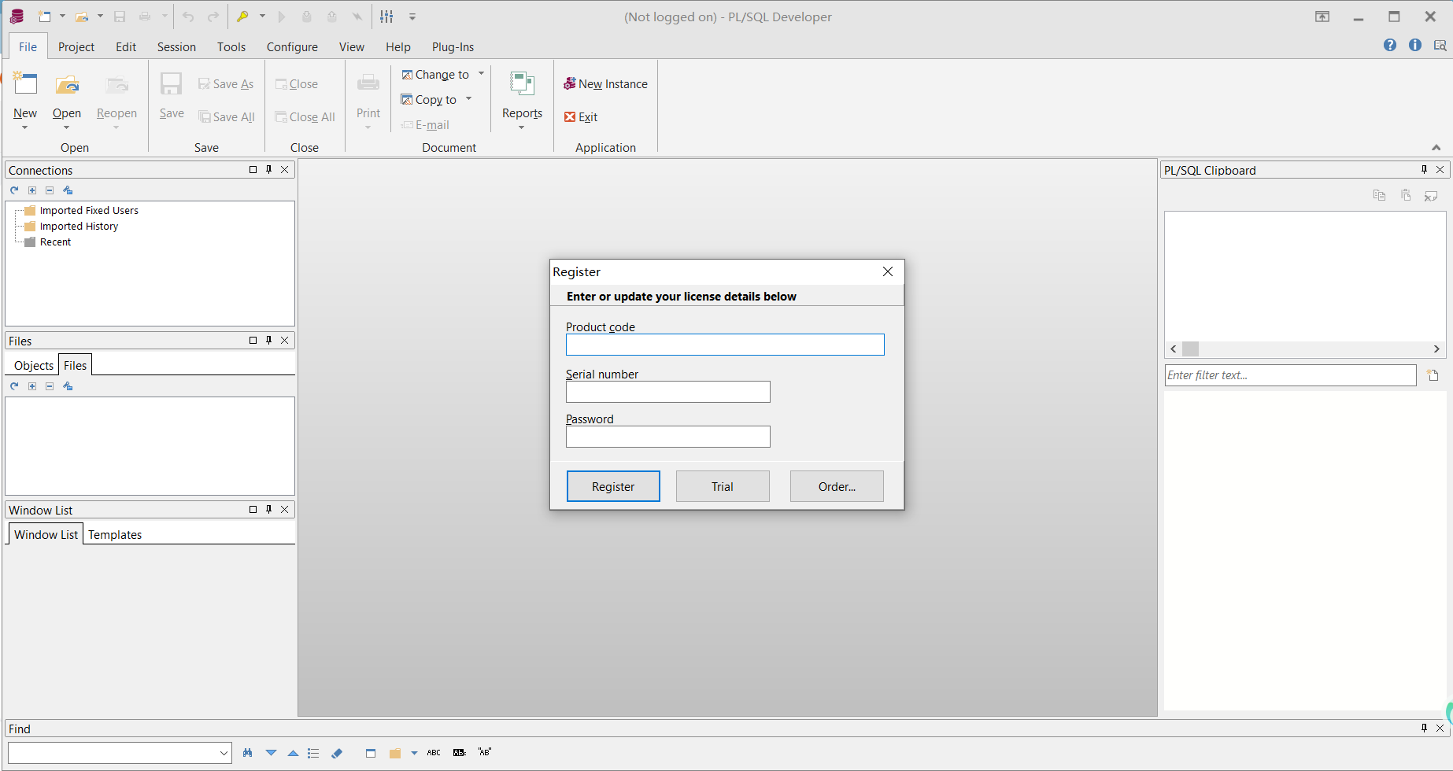1453x771 pixels.
Task: Click the eraser clear highlight icon in Find bar
Action: [x=337, y=753]
